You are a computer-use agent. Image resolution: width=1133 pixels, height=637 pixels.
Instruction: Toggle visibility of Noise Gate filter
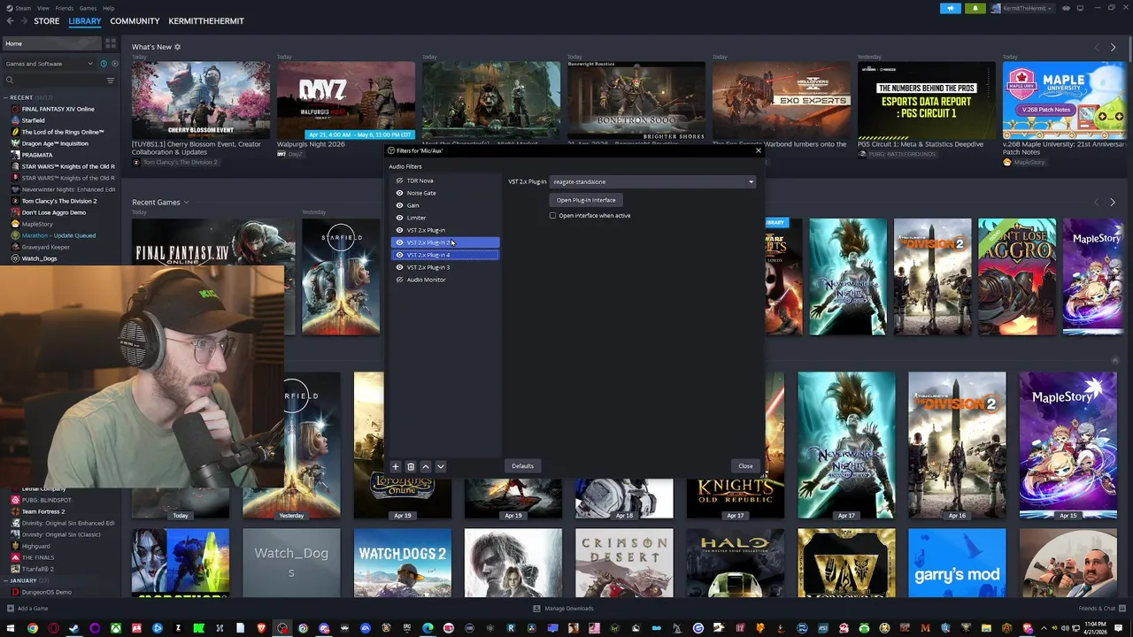[399, 193]
